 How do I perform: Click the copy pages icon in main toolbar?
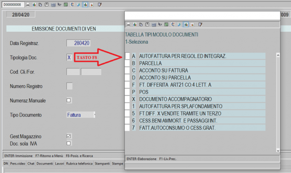[40, 5]
